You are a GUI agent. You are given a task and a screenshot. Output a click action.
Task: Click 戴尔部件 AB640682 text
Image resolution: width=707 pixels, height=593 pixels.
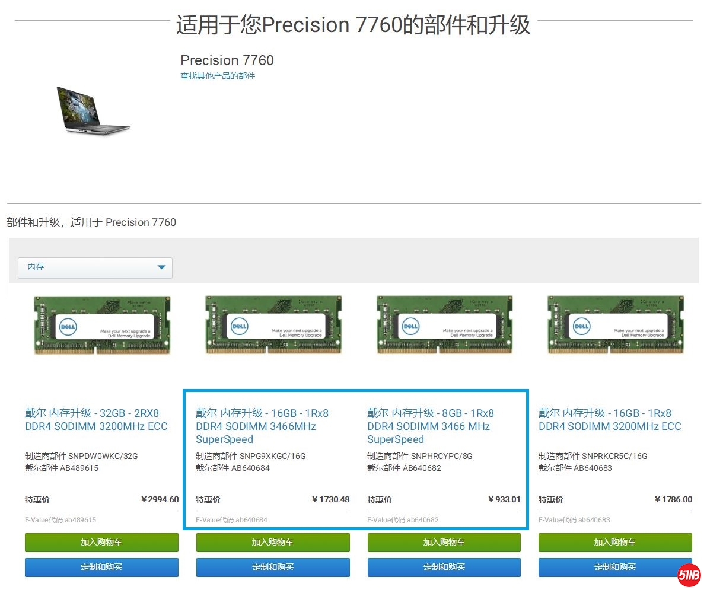pos(404,468)
